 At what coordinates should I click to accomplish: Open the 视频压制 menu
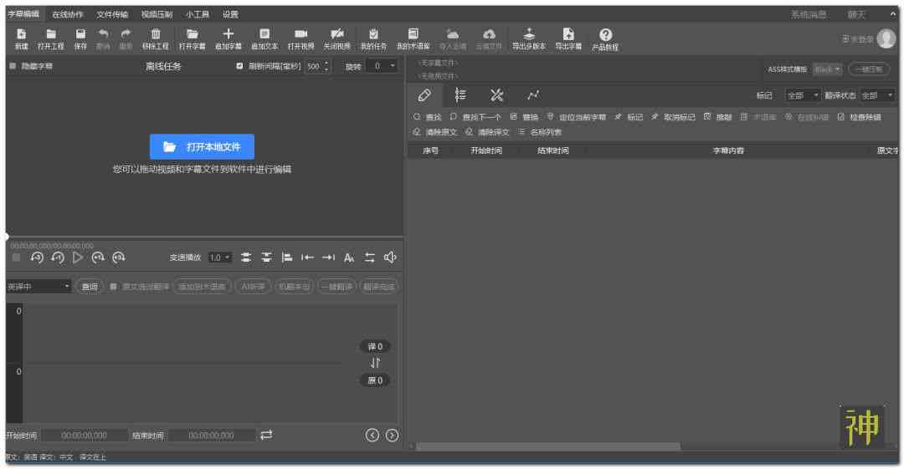pos(157,14)
